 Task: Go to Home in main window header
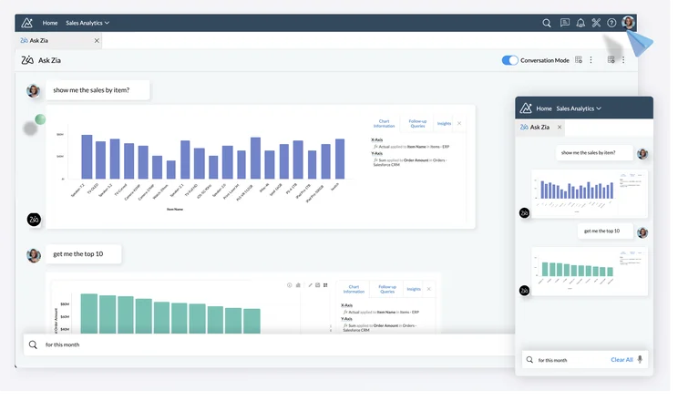point(50,23)
